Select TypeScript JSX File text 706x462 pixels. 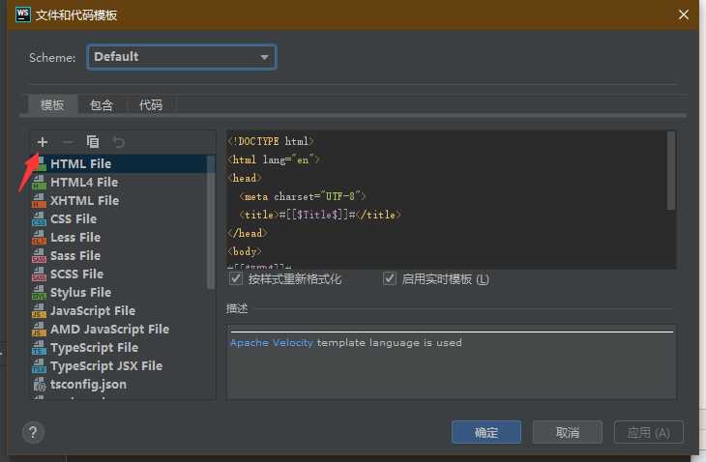coord(106,366)
